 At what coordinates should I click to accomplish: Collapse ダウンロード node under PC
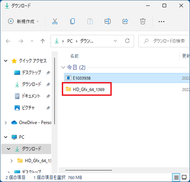click(x=9, y=149)
